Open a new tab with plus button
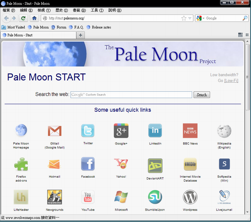The width and height of the screenshot is (251, 222). click(80, 35)
